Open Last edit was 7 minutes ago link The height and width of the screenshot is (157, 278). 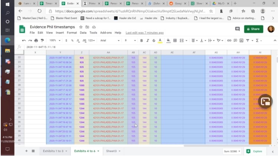coord(145,33)
